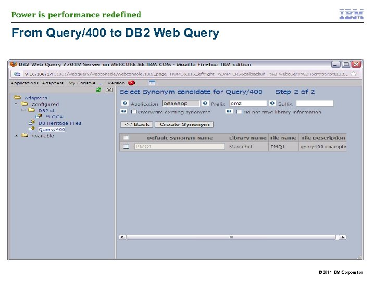Click the Default Synonym Name column header
The width and height of the screenshot is (375, 281).
pyautogui.click(x=180, y=138)
